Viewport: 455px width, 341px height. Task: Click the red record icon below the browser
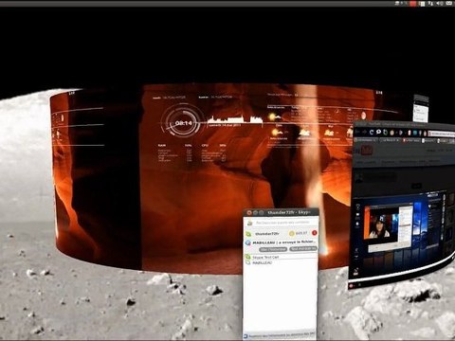coord(352,285)
